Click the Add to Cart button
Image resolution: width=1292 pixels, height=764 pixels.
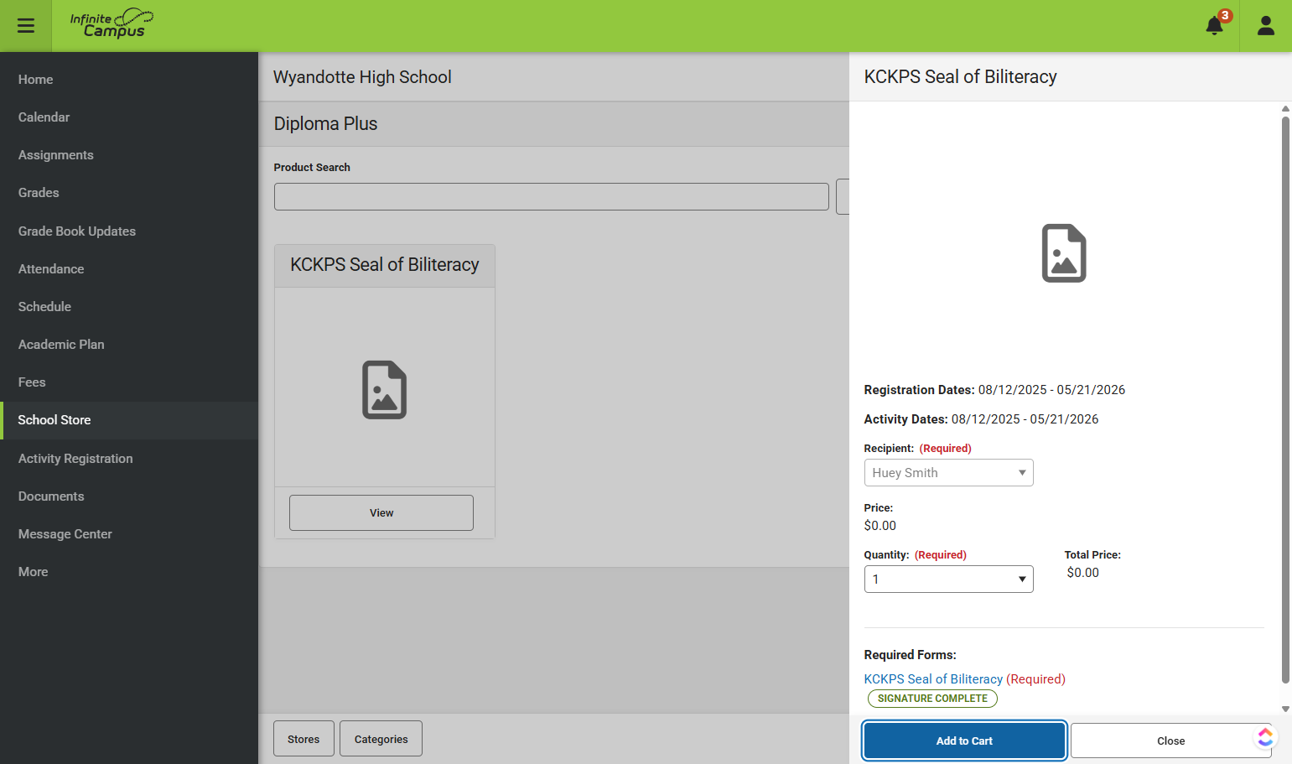pyautogui.click(x=964, y=741)
